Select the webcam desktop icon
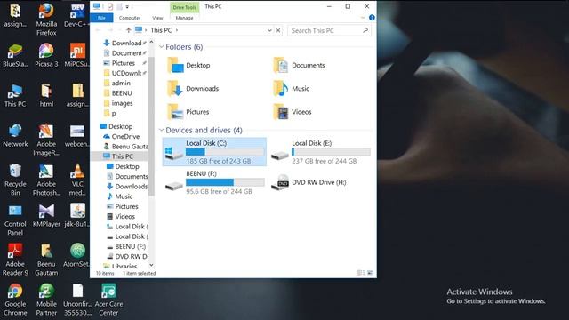Viewport: 569px width, 320px height. [77, 135]
